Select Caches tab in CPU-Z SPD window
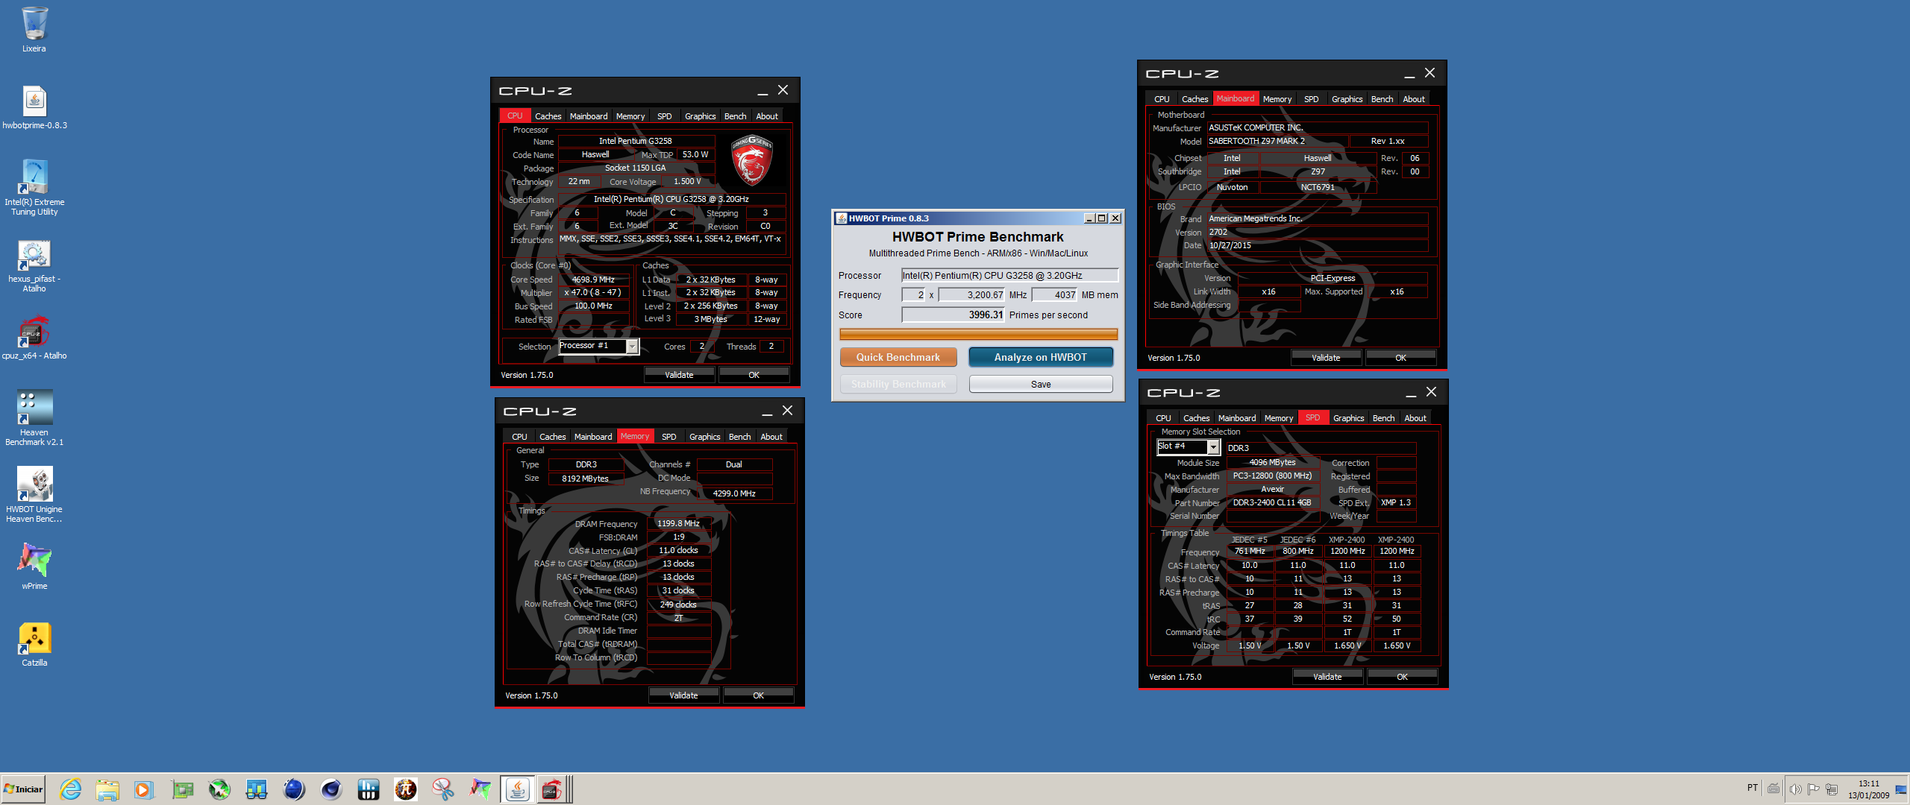Viewport: 1910px width, 805px height. 1196,418
